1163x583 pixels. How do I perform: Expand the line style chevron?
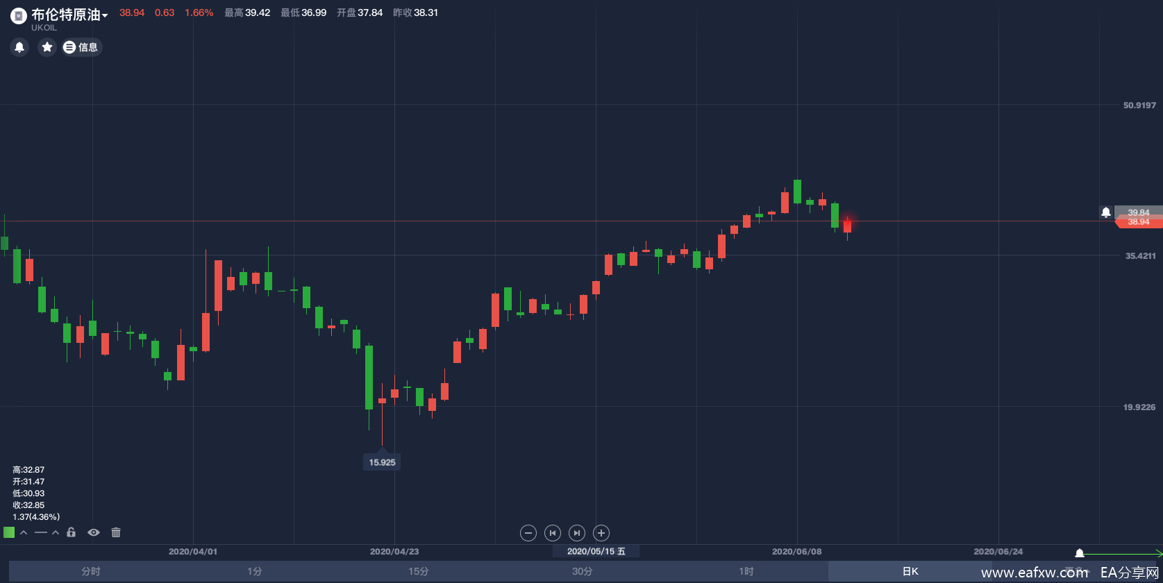coord(56,532)
